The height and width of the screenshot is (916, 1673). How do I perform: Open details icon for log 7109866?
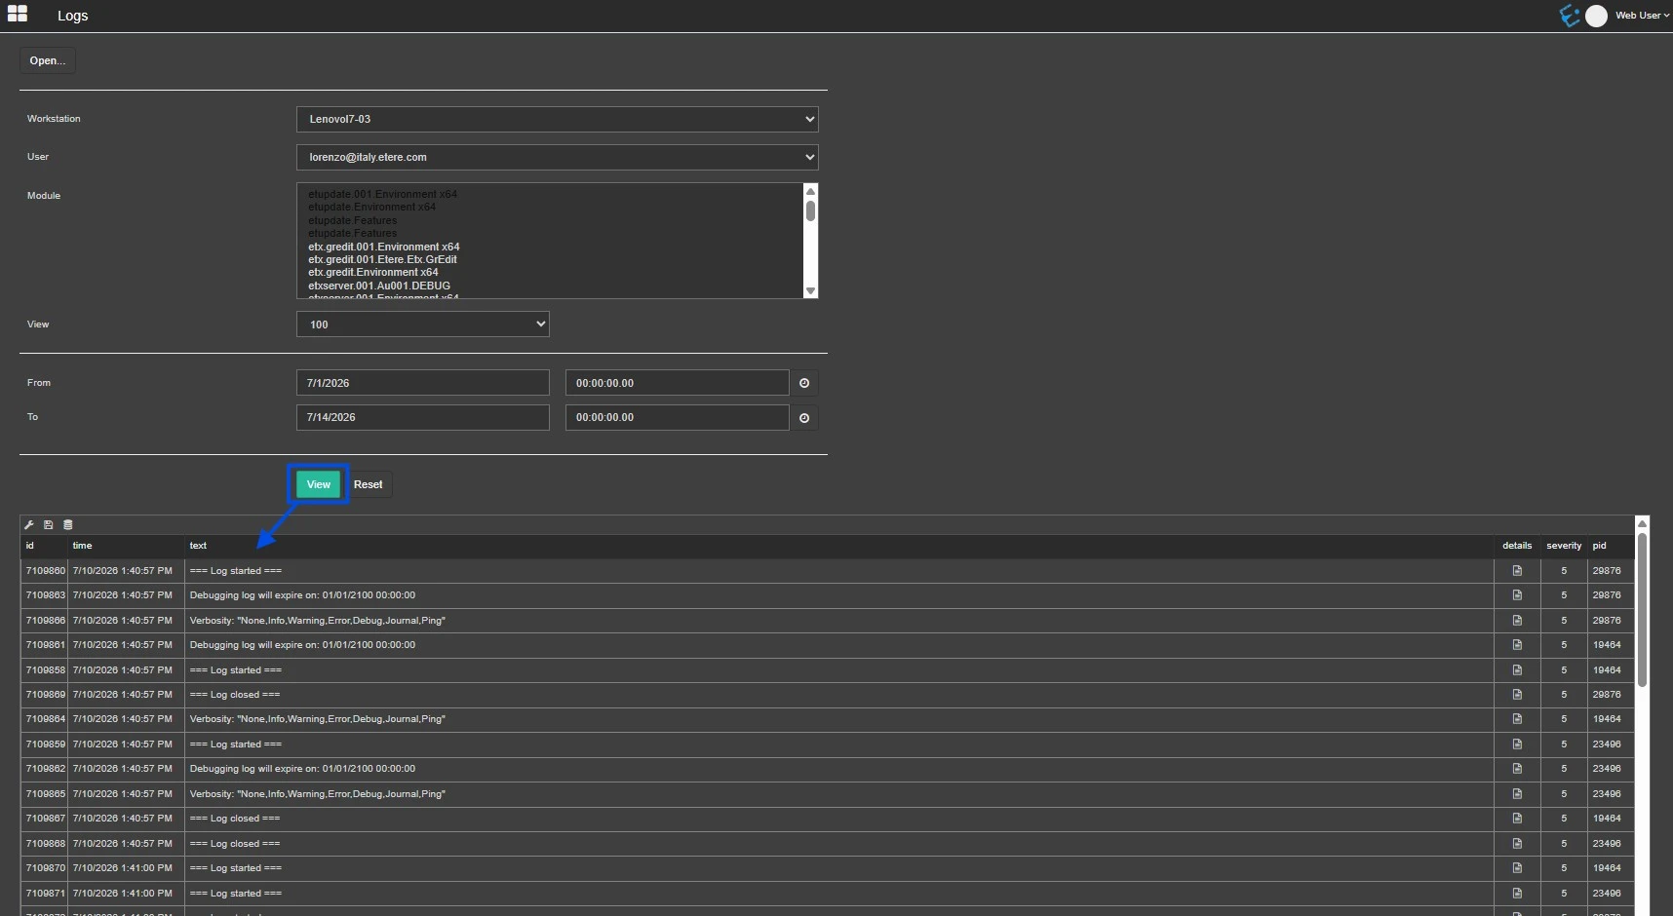(1517, 621)
